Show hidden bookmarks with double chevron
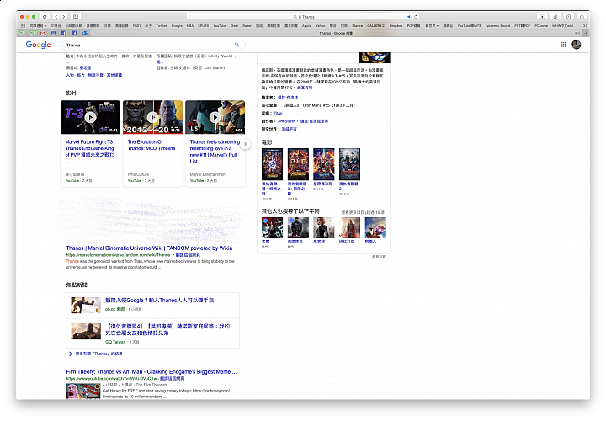The width and height of the screenshot is (606, 421). pyautogui.click(x=585, y=25)
